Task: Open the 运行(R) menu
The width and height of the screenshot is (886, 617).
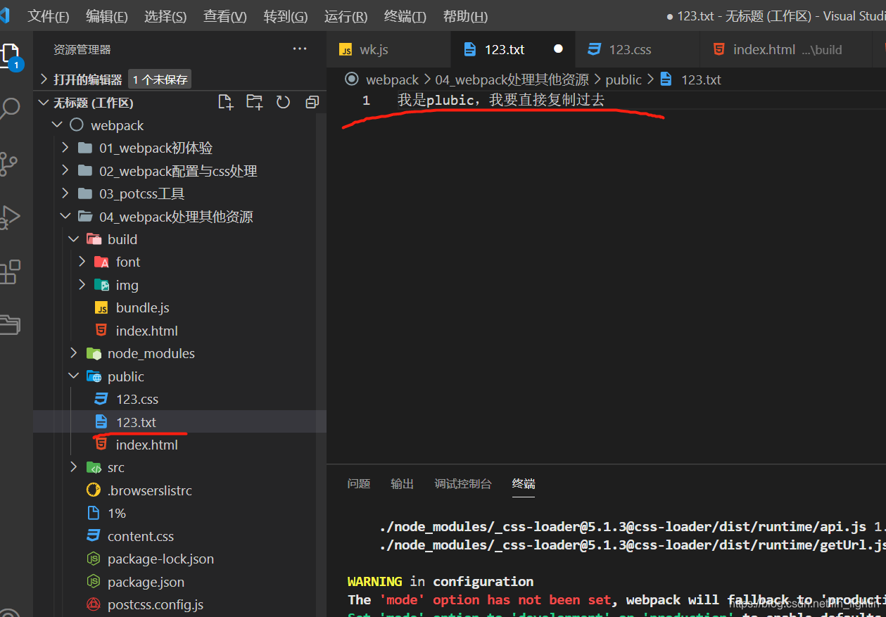Action: [346, 16]
